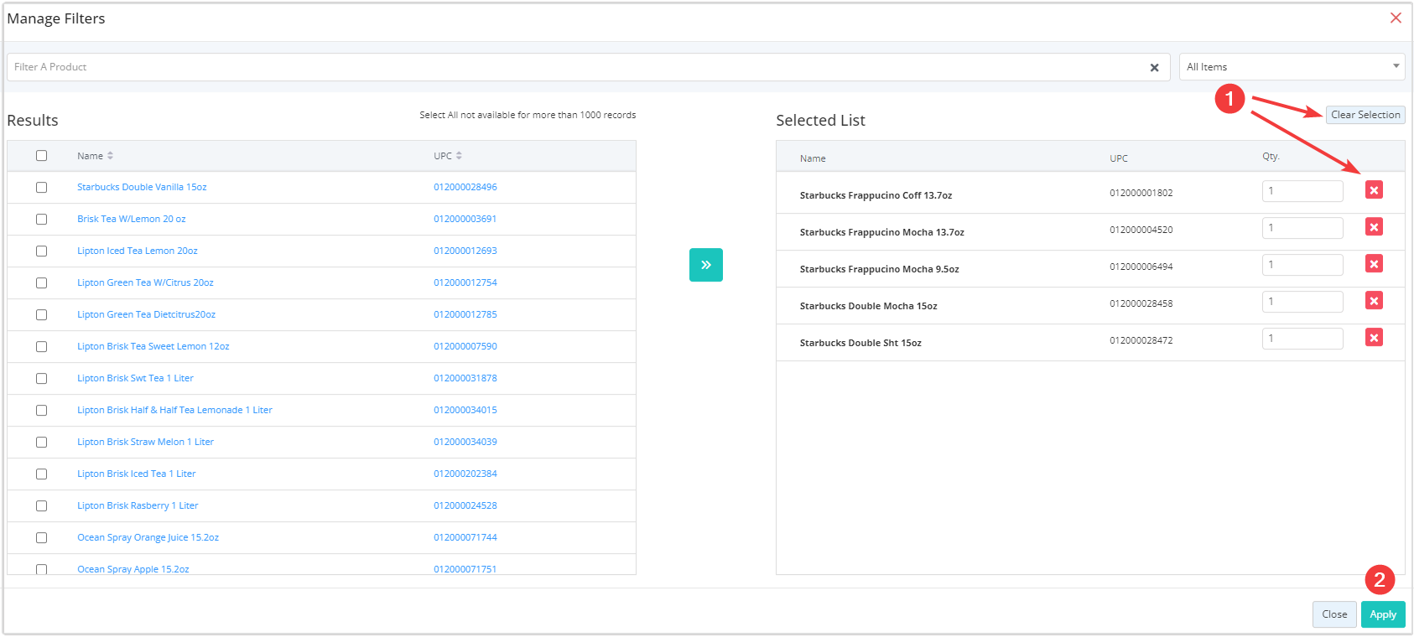
Task: Open Lipton Brisk Rasberry 1 Liter link
Action: coord(138,506)
